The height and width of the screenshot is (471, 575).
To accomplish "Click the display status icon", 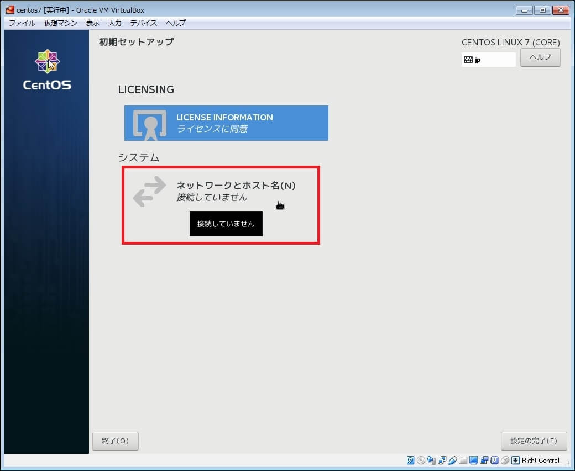I will [x=474, y=461].
